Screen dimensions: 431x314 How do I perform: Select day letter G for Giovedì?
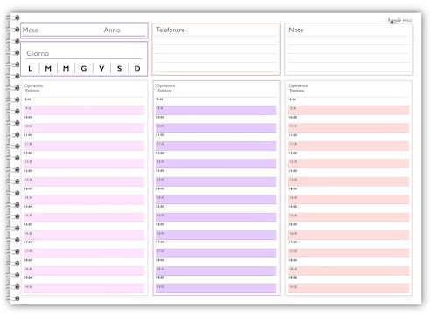[x=84, y=69]
